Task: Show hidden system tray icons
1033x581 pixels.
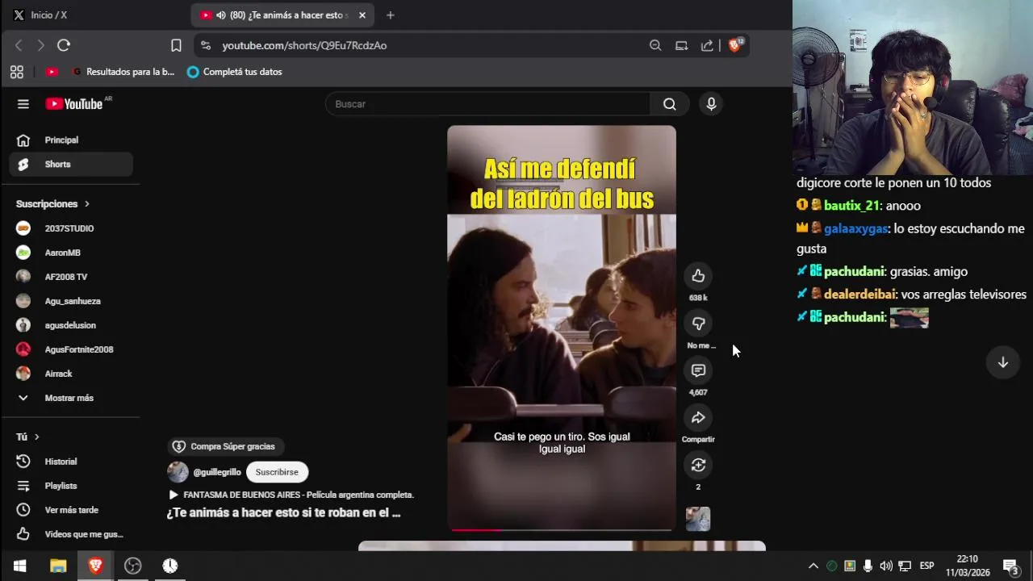Action: coord(813,566)
